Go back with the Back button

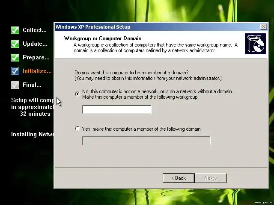point(179,178)
